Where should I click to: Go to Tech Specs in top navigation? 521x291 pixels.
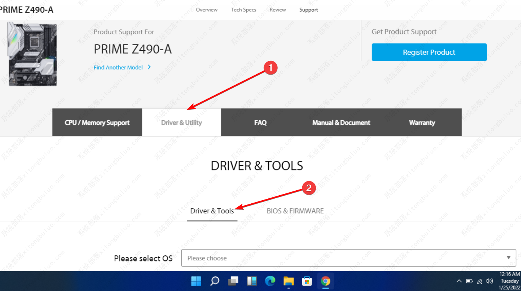point(243,10)
